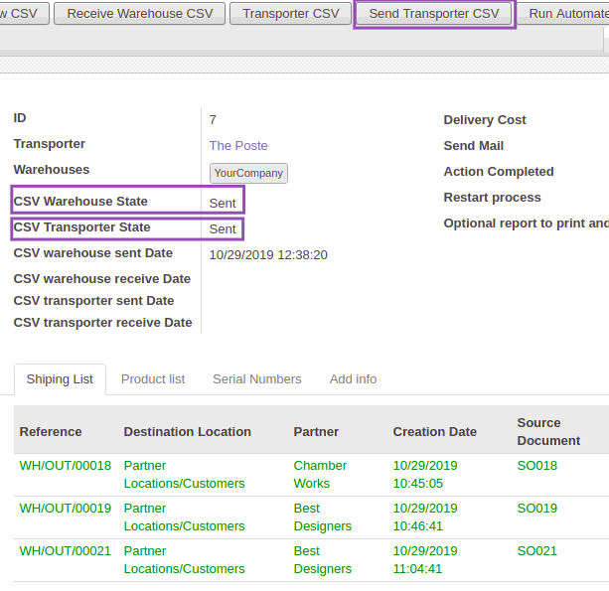Sort by Partner column header
Image resolution: width=609 pixels, height=591 pixels.
point(316,432)
